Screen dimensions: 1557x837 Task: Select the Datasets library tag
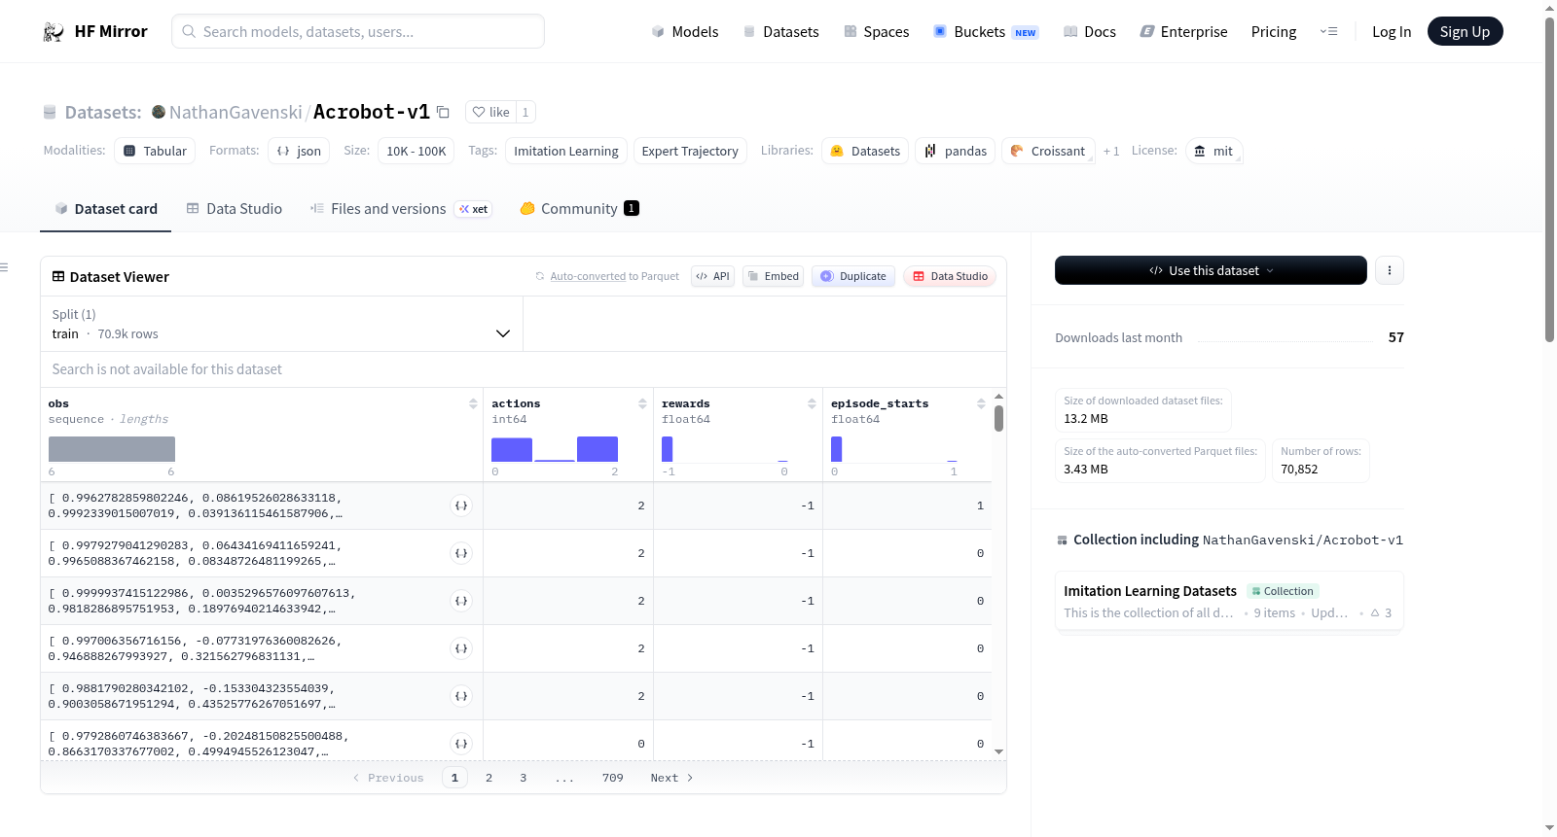[865, 151]
